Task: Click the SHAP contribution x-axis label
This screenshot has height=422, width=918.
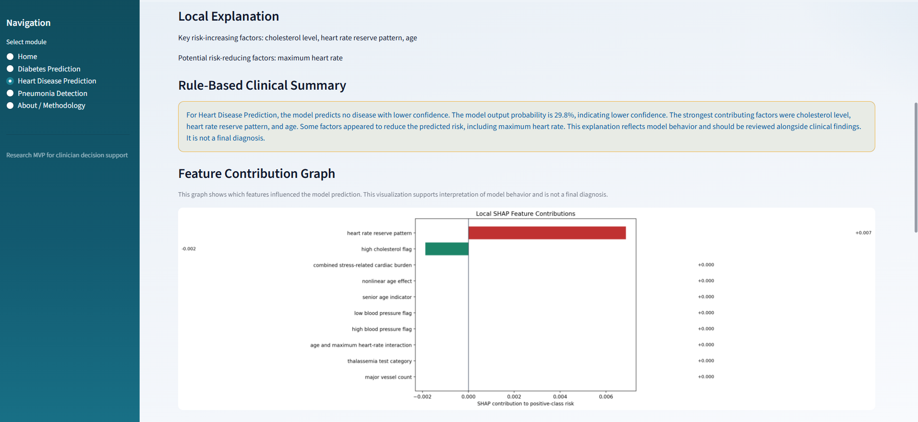Action: (x=525, y=404)
